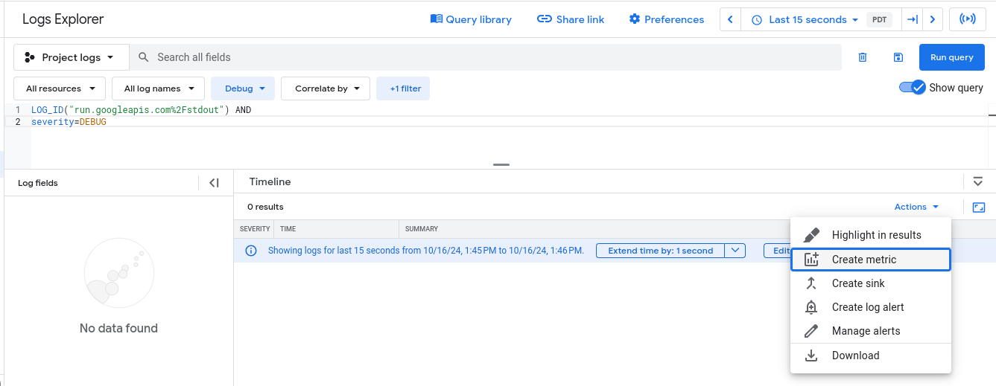996x386 pixels.
Task: Go to previous time range arrow
Action: pos(731,19)
